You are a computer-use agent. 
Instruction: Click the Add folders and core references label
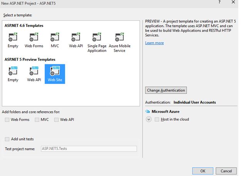[31, 112]
